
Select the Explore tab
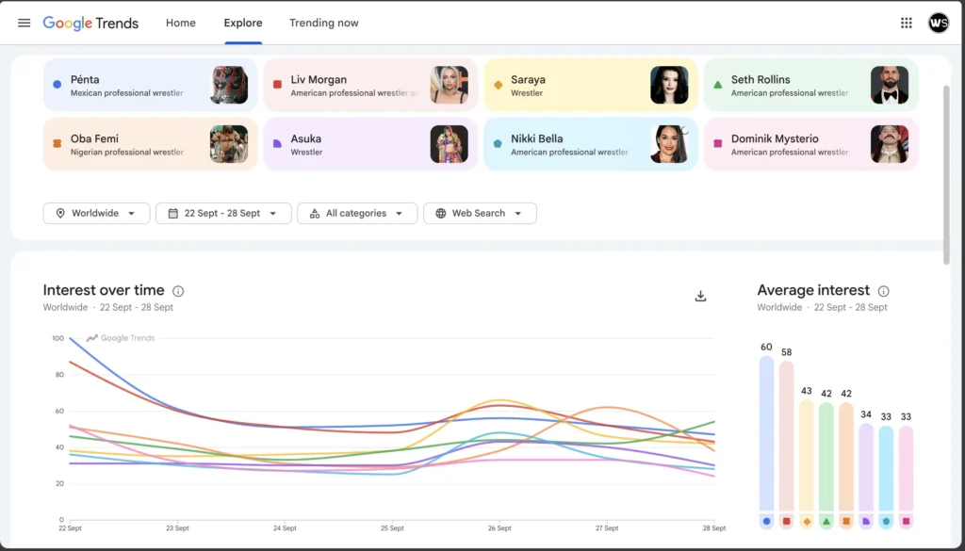point(243,23)
